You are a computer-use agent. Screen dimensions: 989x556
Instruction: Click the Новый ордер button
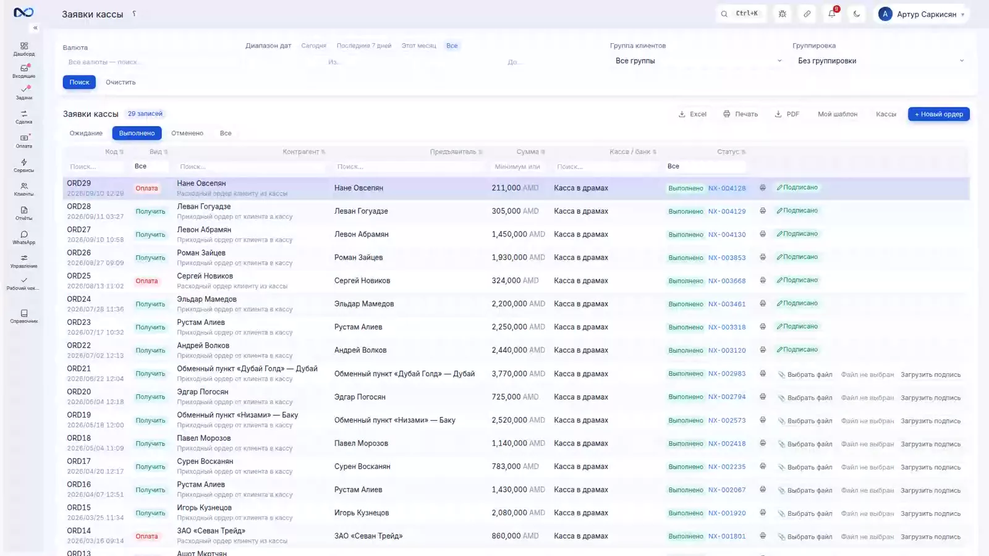(938, 114)
